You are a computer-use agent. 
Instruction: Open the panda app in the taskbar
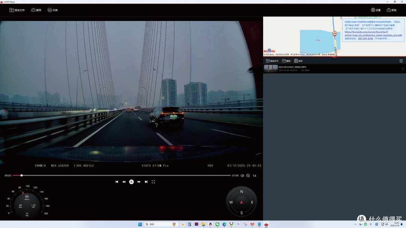pyautogui.click(x=231, y=224)
